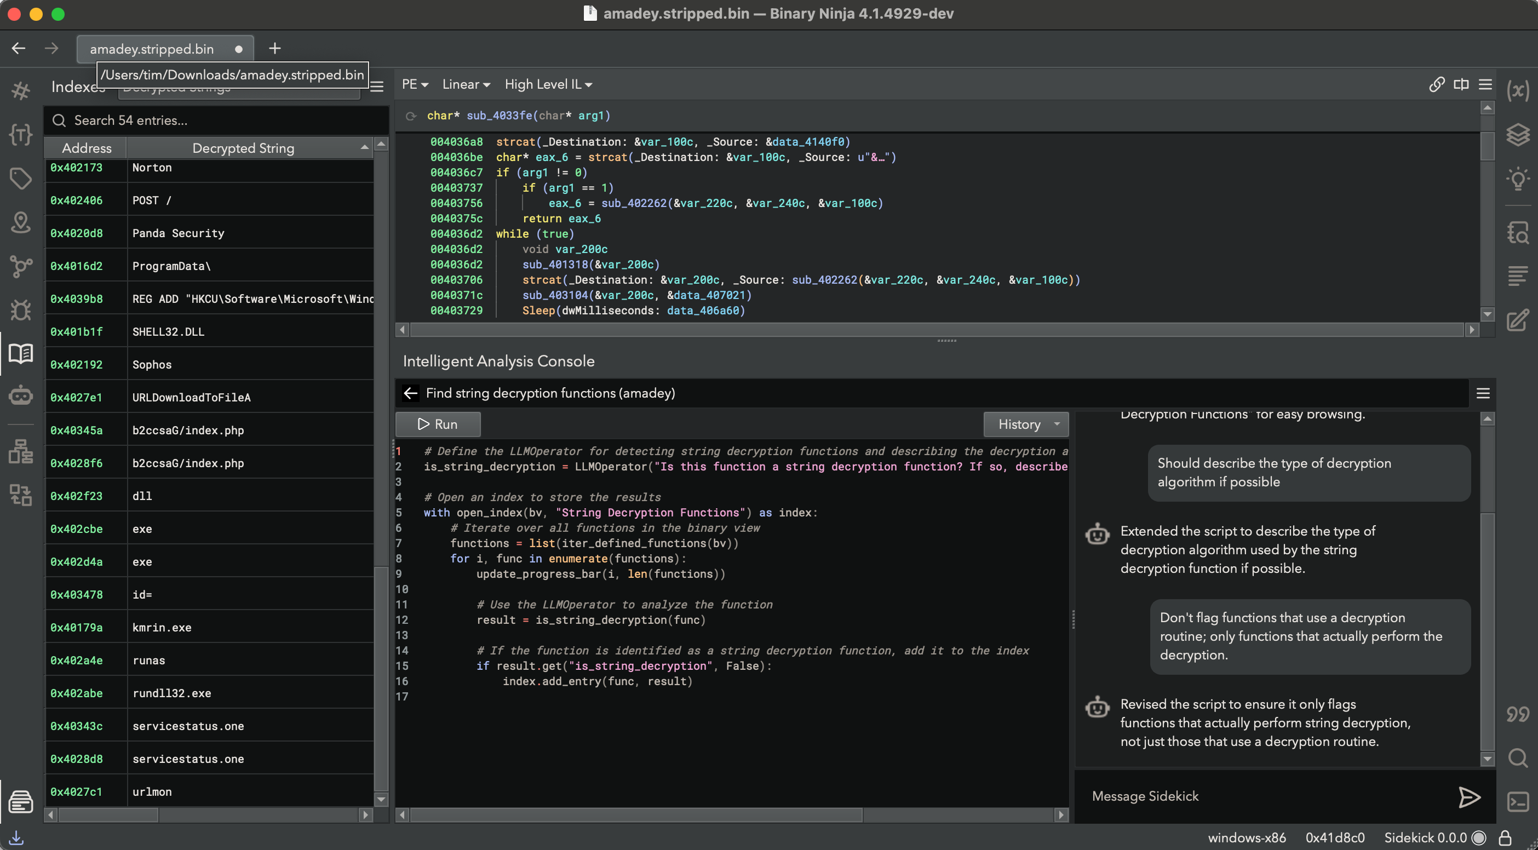
Task: Open the edit notes pencil icon
Action: click(1517, 320)
